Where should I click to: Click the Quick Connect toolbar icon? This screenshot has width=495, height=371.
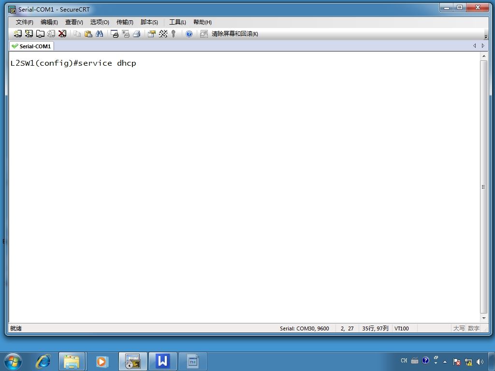(29, 34)
